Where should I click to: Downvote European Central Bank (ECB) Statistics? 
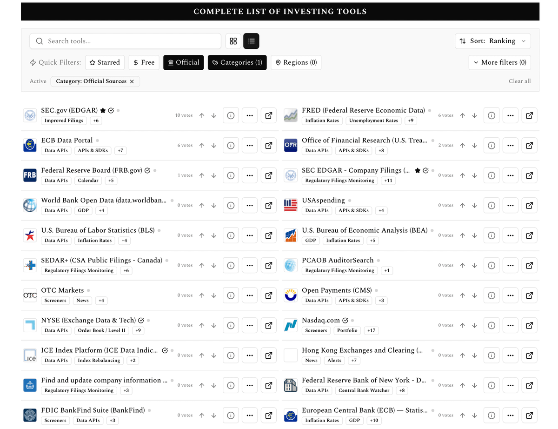(475, 415)
